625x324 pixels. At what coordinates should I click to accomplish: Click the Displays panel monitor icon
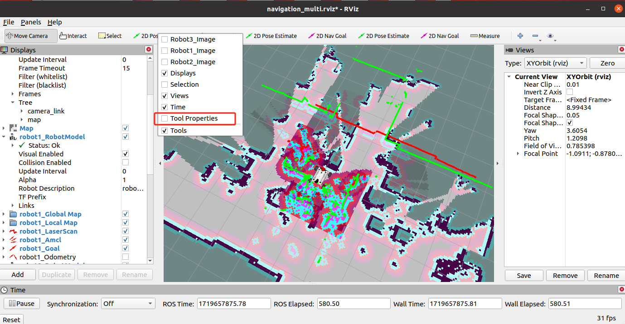tap(4, 50)
